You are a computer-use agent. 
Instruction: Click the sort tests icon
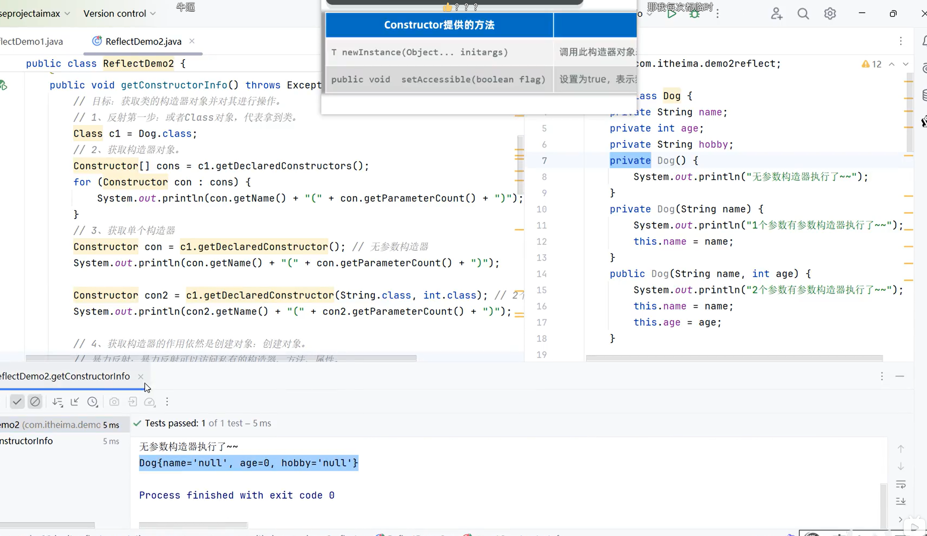point(57,402)
